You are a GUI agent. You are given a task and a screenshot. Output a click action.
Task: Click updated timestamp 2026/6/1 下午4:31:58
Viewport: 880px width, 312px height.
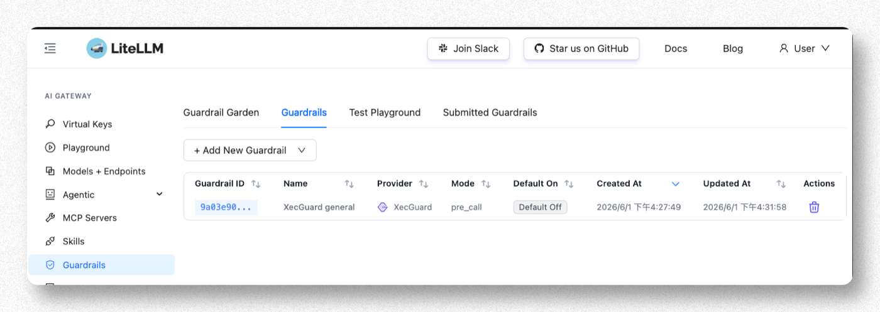[745, 207]
